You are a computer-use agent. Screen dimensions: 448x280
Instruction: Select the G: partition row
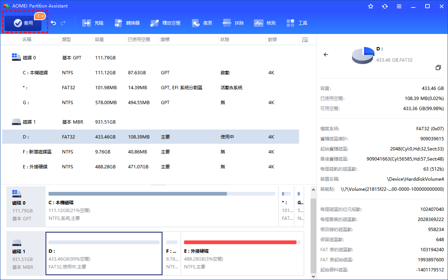151,103
